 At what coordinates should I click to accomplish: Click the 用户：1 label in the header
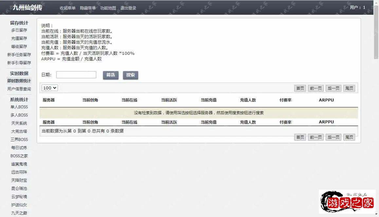pyautogui.click(x=357, y=8)
